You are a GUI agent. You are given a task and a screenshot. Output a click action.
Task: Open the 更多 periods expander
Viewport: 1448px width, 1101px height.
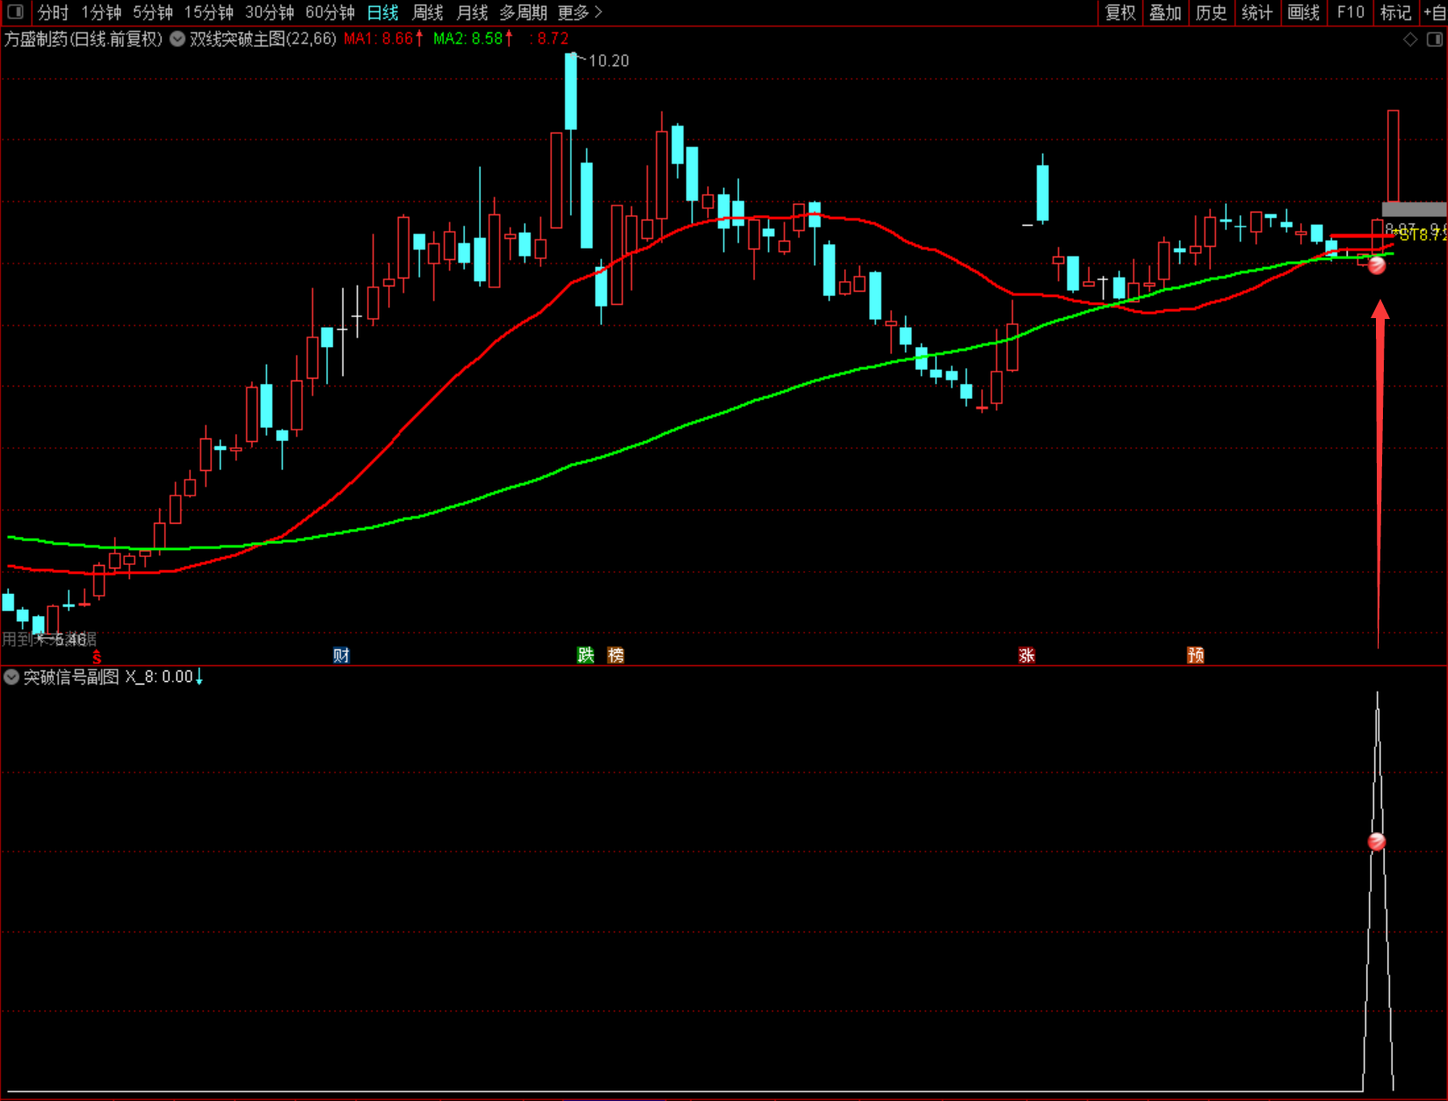(x=580, y=12)
